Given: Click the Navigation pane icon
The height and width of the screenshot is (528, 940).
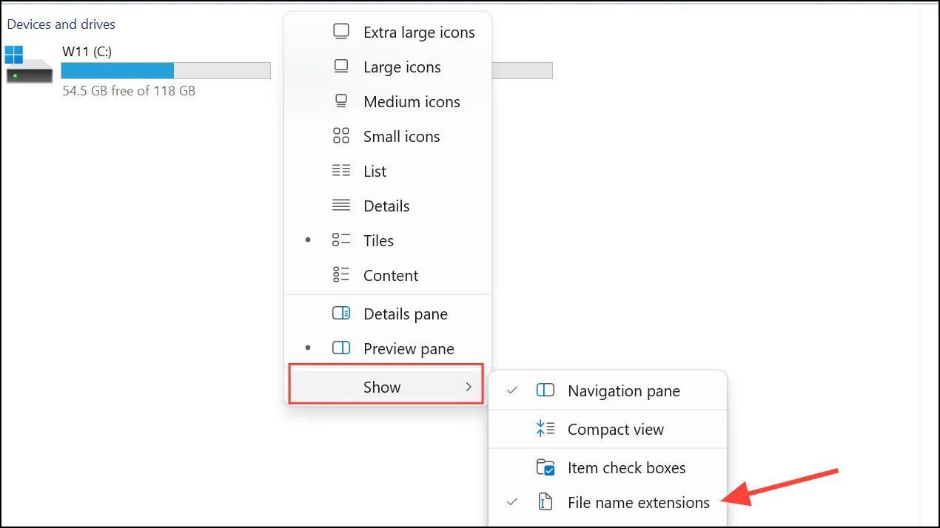Looking at the screenshot, I should pyautogui.click(x=545, y=390).
